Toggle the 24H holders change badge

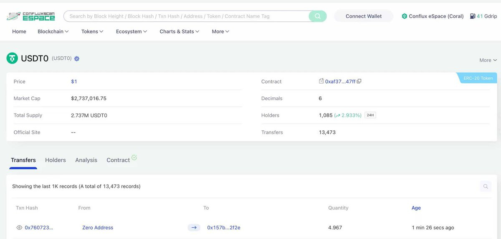(x=370, y=115)
